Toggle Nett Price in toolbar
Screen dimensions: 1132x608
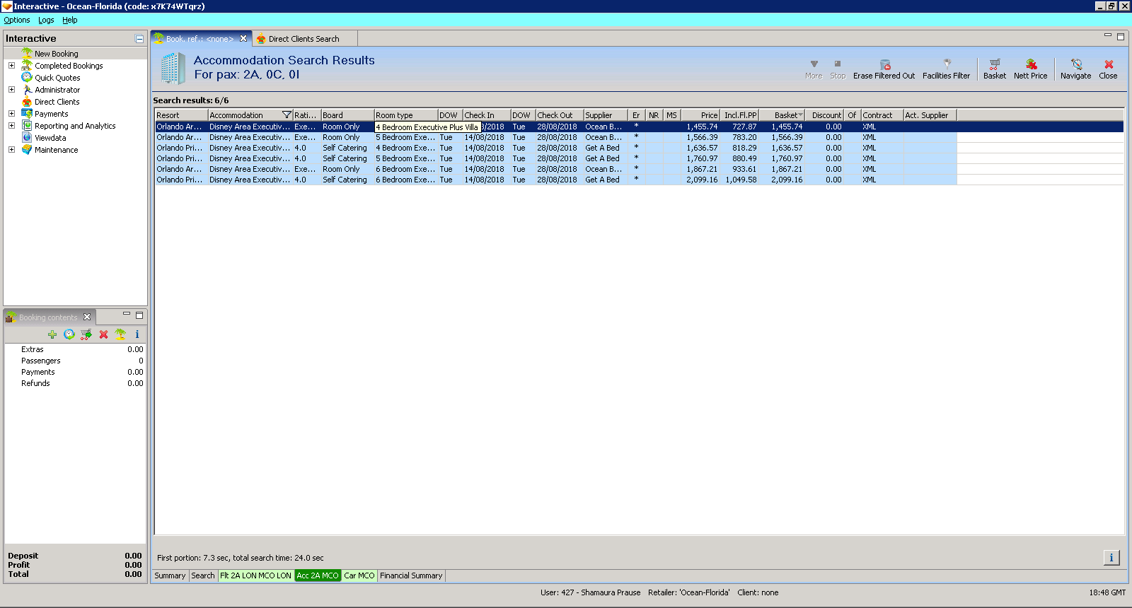(x=1030, y=69)
